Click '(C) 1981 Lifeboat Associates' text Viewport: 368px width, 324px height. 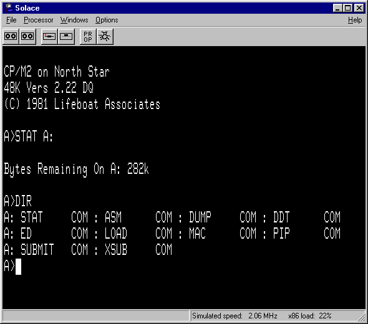[82, 104]
